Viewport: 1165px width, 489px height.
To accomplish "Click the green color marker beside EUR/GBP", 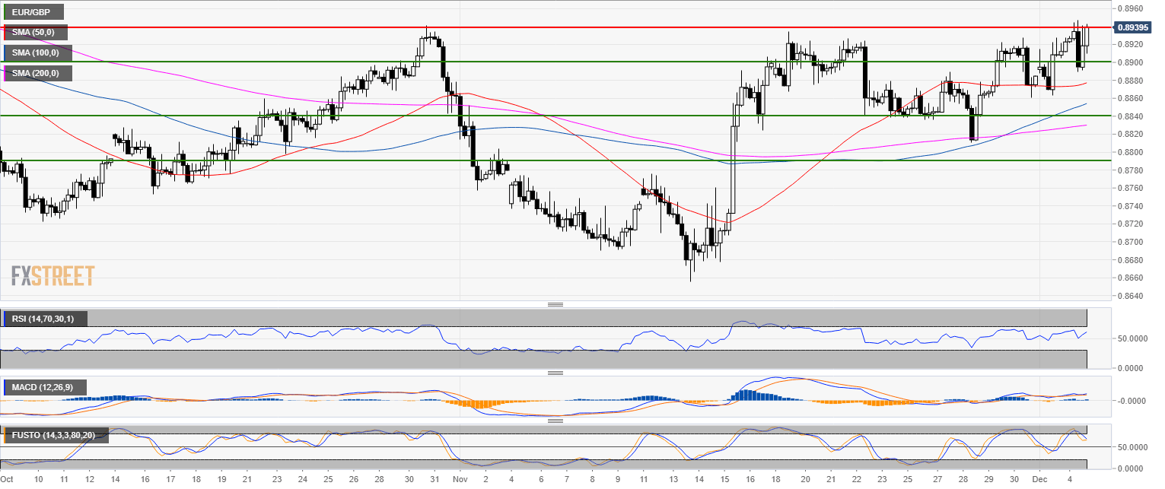I will pyautogui.click(x=5, y=12).
